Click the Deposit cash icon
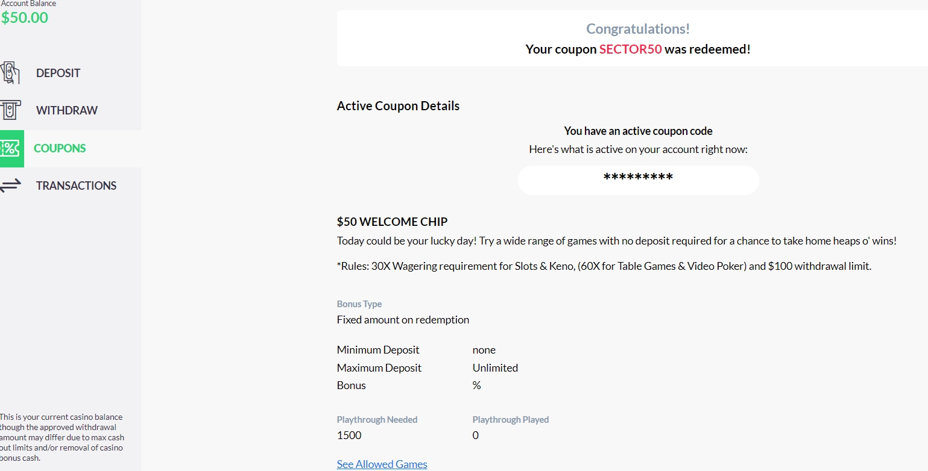The image size is (928, 471). (x=10, y=73)
